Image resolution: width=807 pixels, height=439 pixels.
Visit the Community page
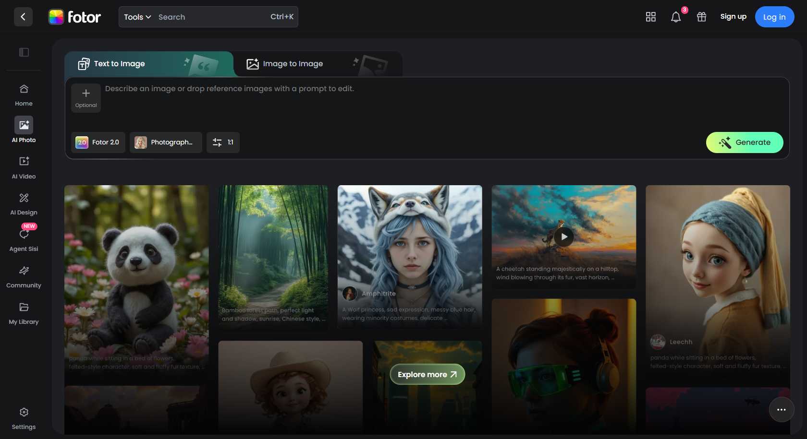click(x=24, y=275)
